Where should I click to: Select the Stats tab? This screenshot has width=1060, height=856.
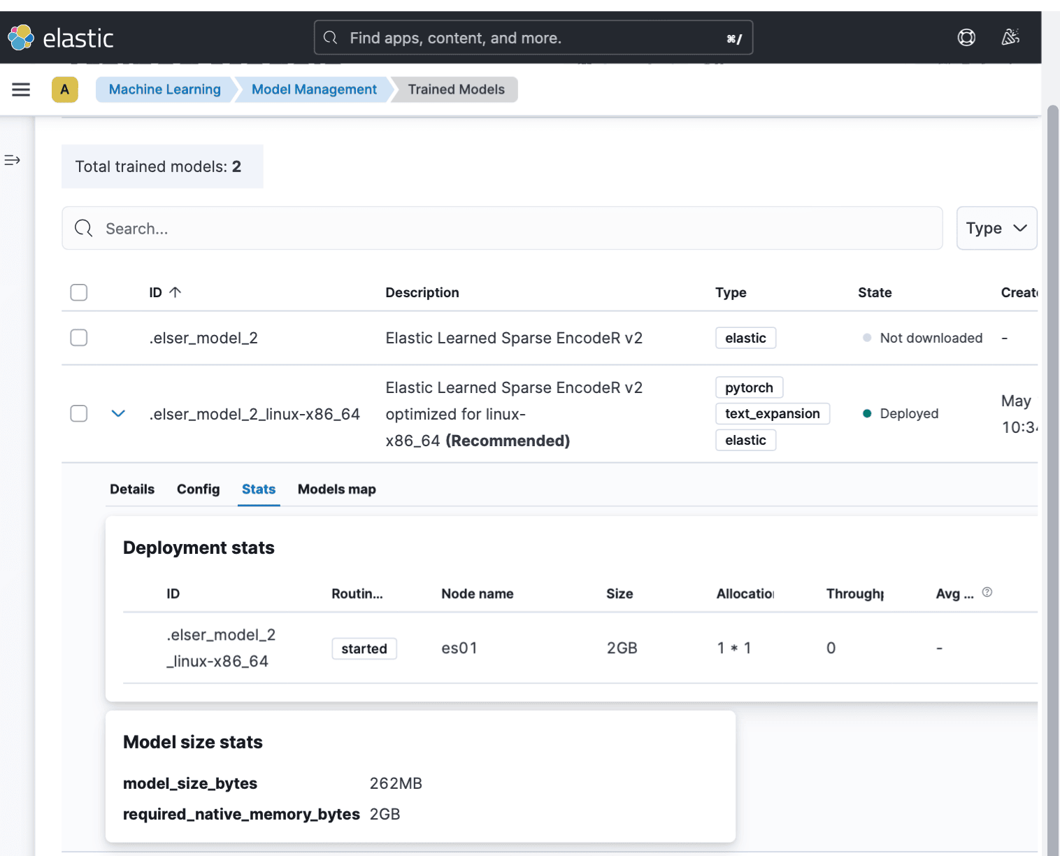click(x=259, y=489)
